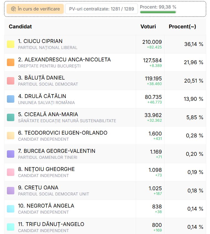Click the vote count 210.009 for Ciucu

152,42
